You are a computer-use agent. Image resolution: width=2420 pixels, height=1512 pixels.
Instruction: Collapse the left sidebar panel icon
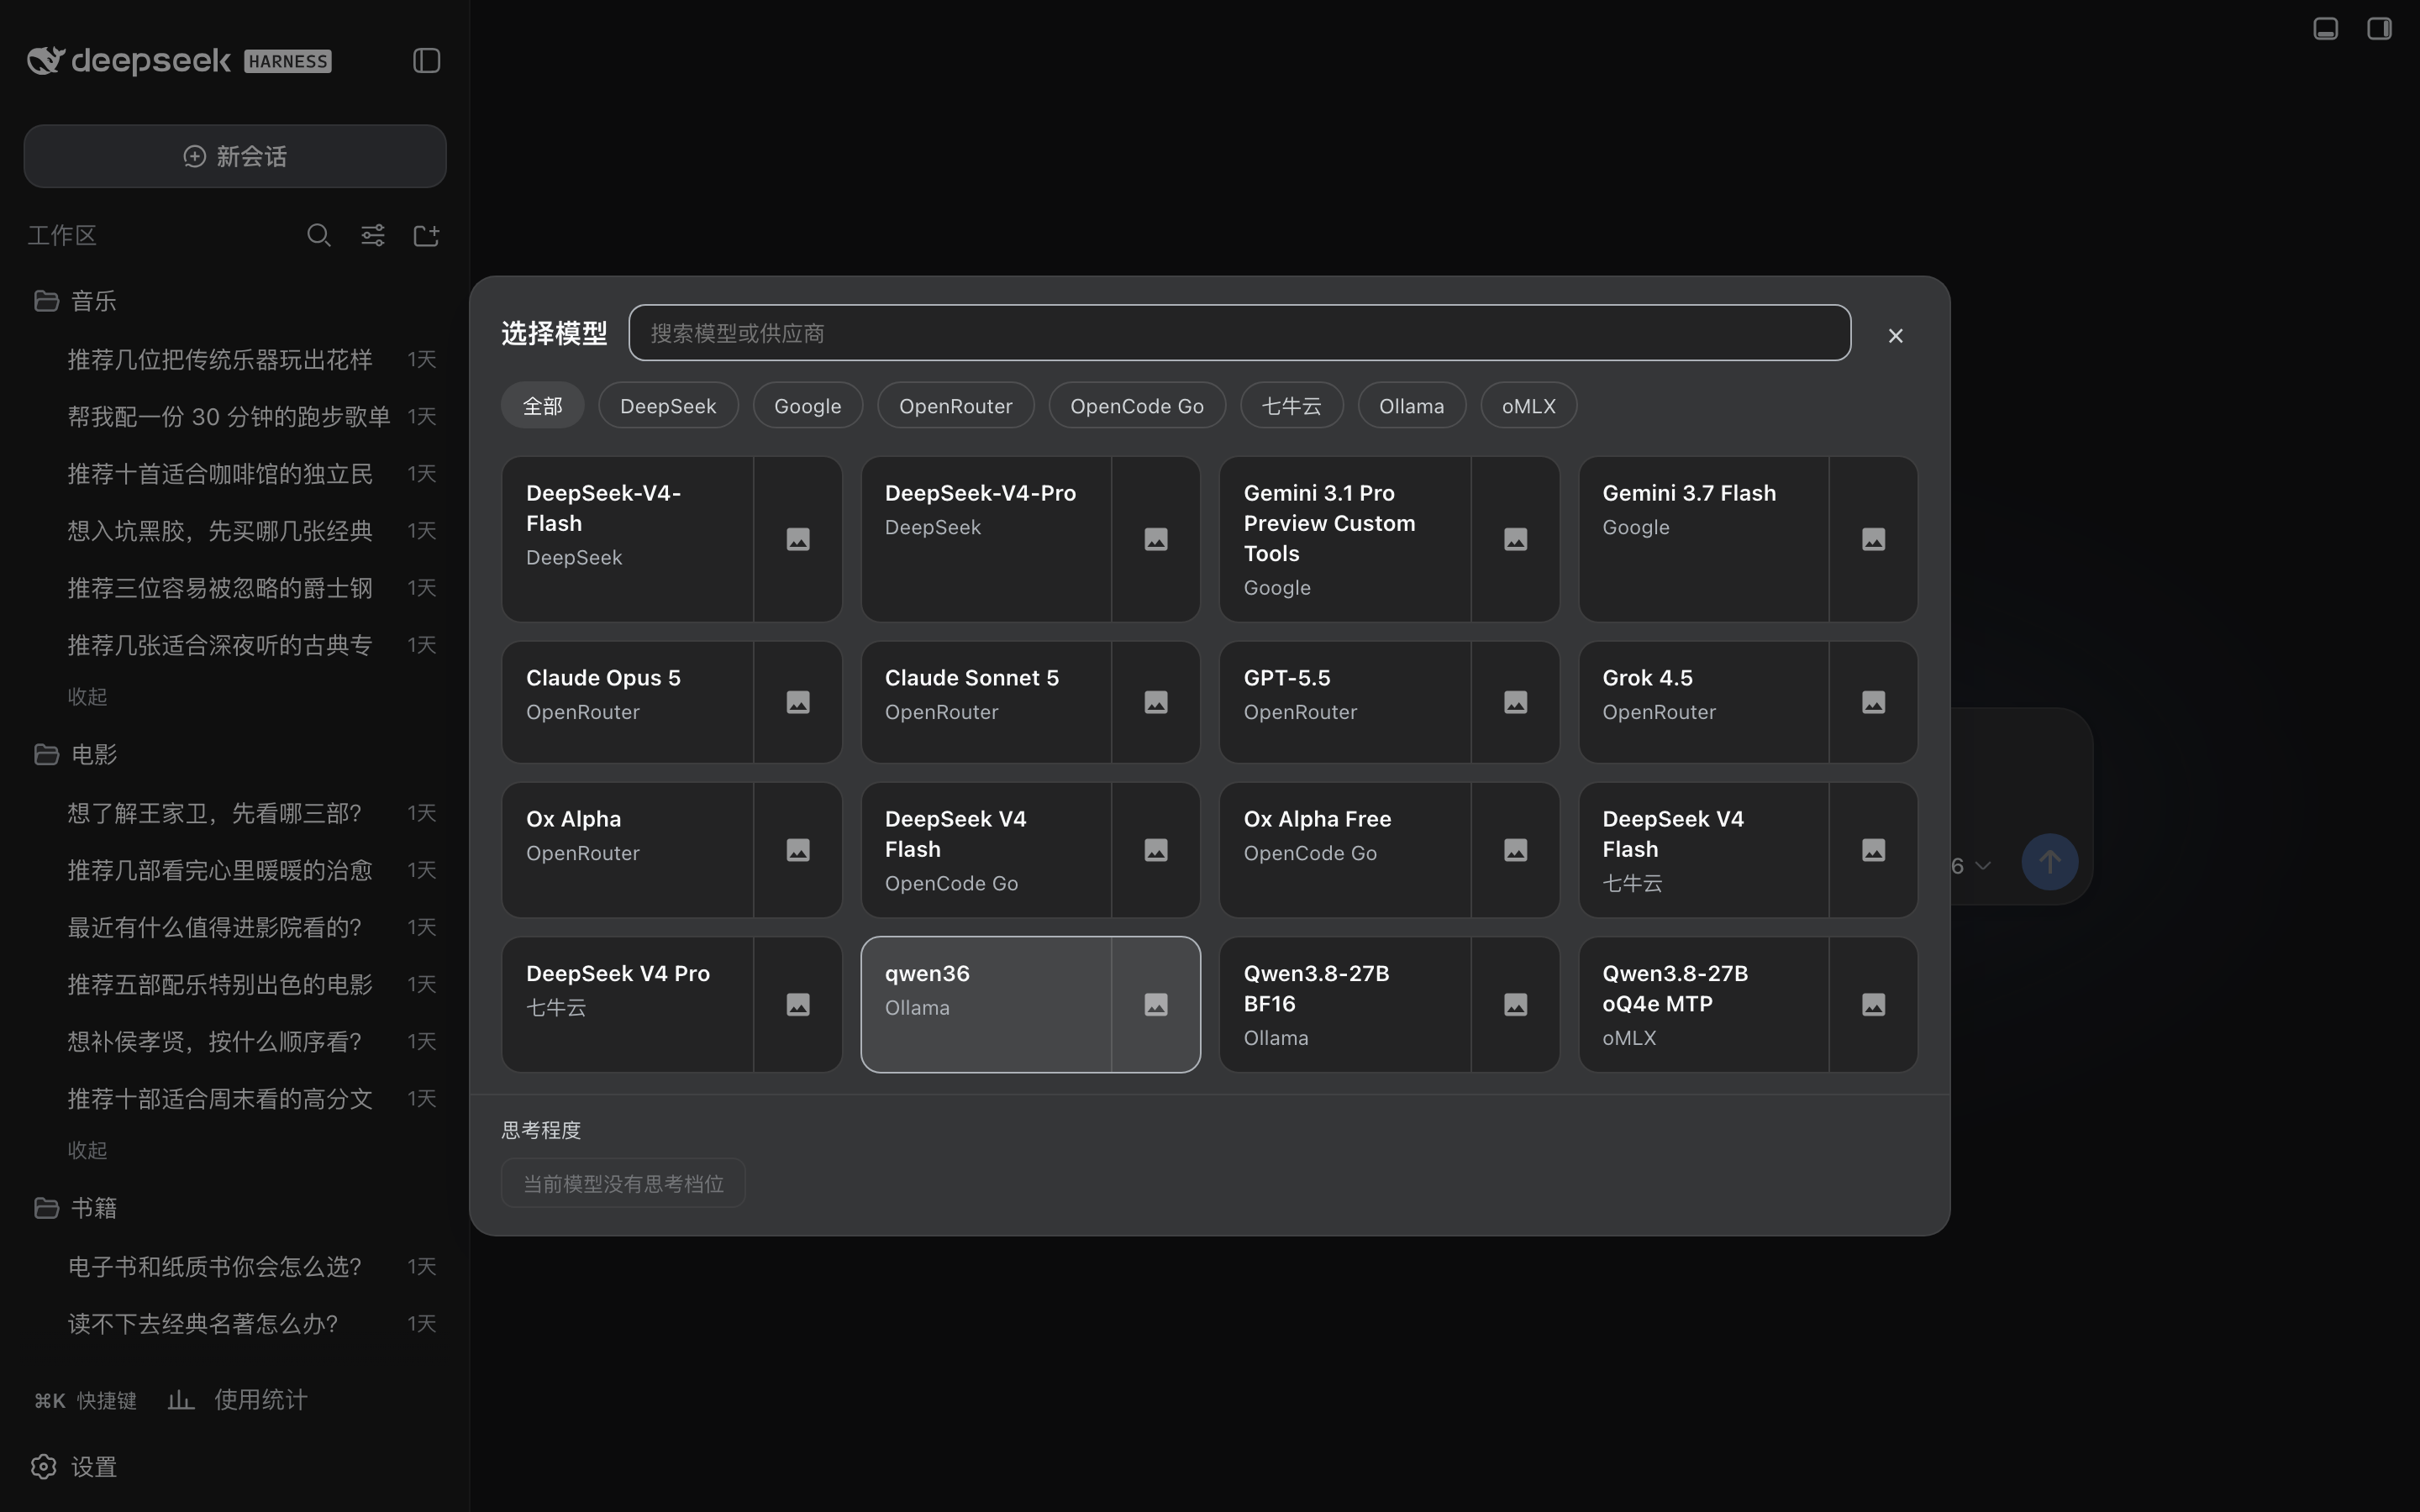point(427,61)
